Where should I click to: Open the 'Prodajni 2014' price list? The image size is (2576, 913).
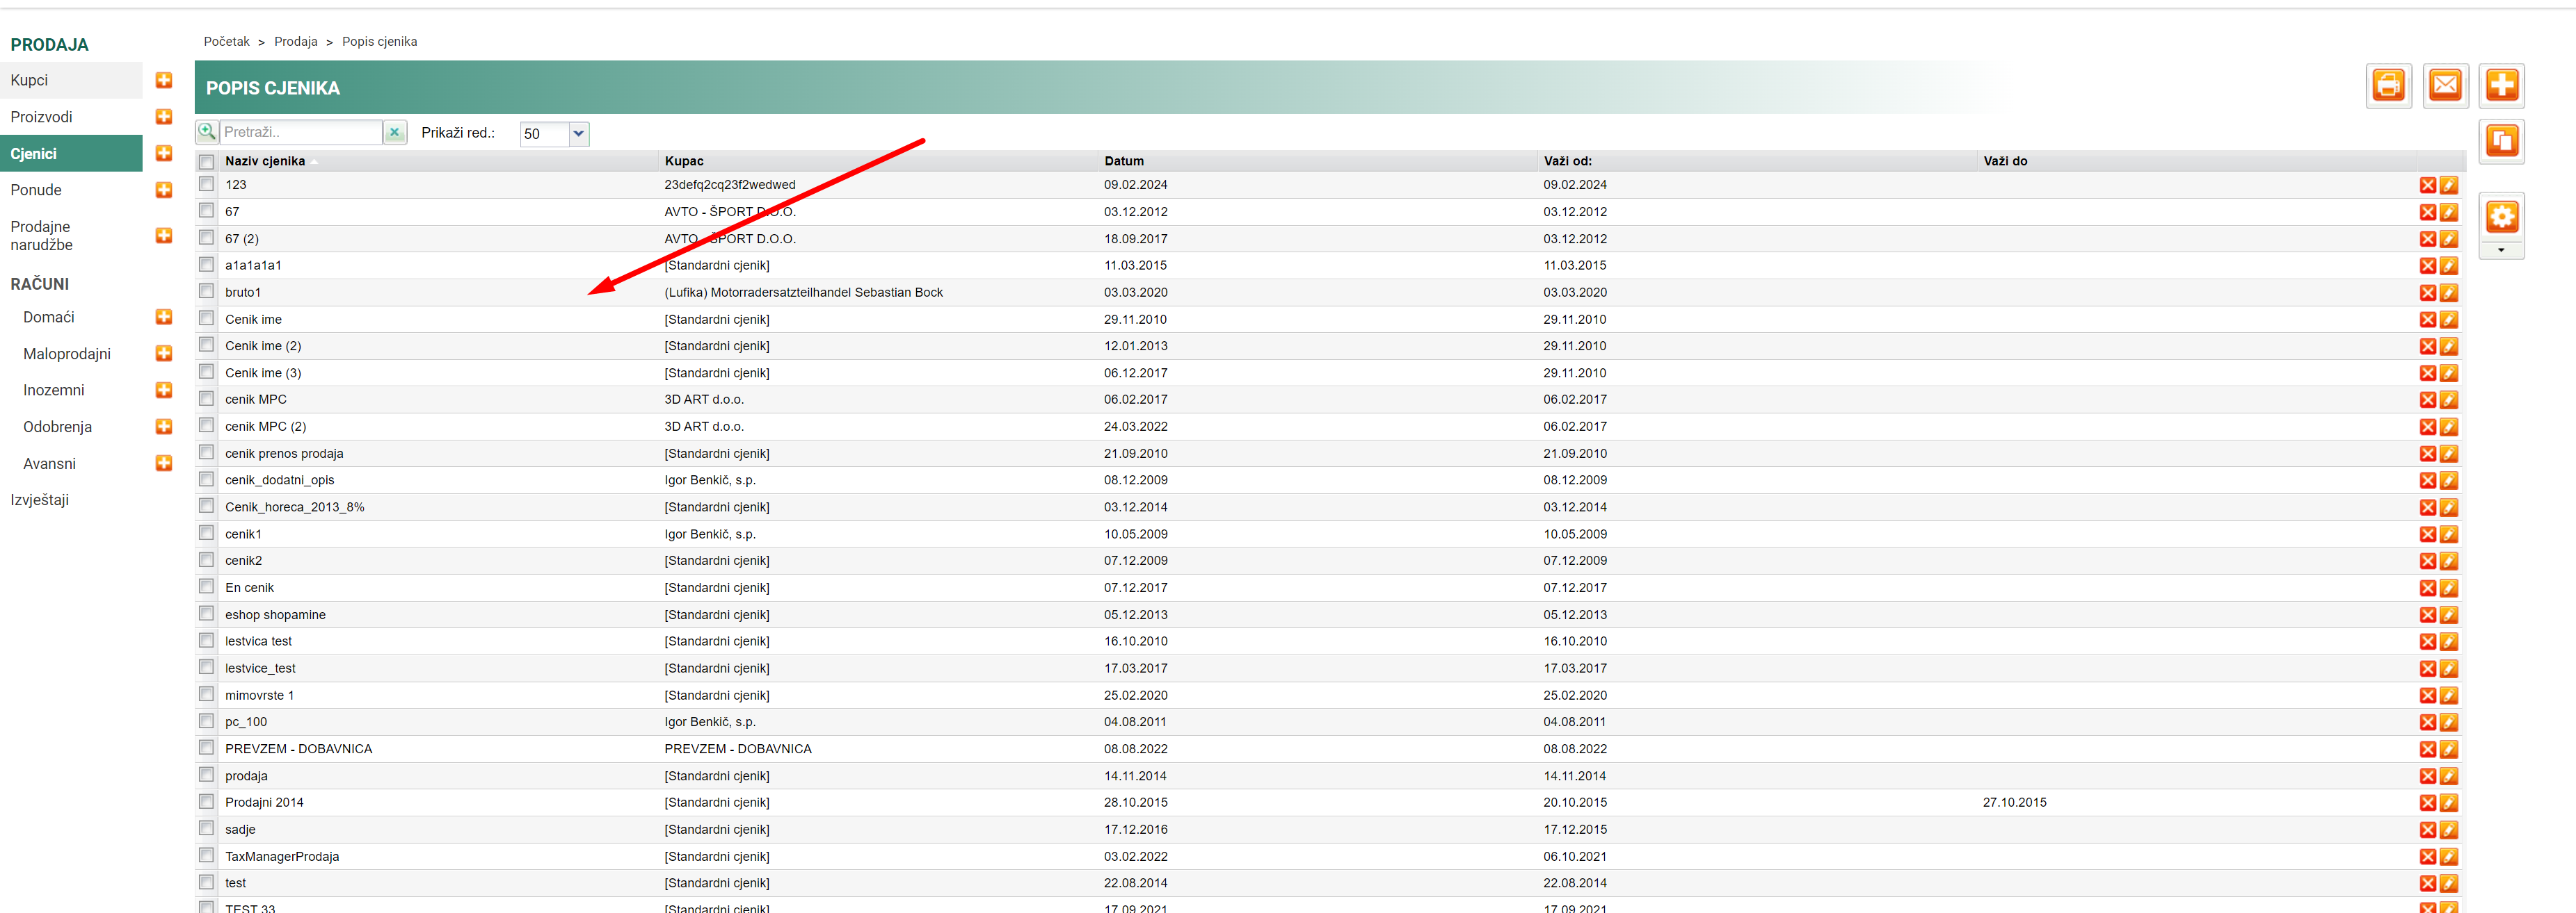click(x=264, y=802)
